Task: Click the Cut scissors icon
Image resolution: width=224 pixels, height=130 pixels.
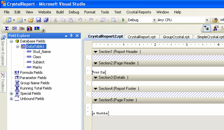Action: [x=55, y=20]
